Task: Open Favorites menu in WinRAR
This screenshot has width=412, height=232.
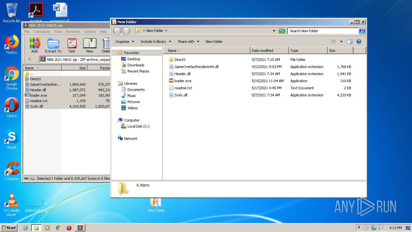Action: [x=73, y=32]
